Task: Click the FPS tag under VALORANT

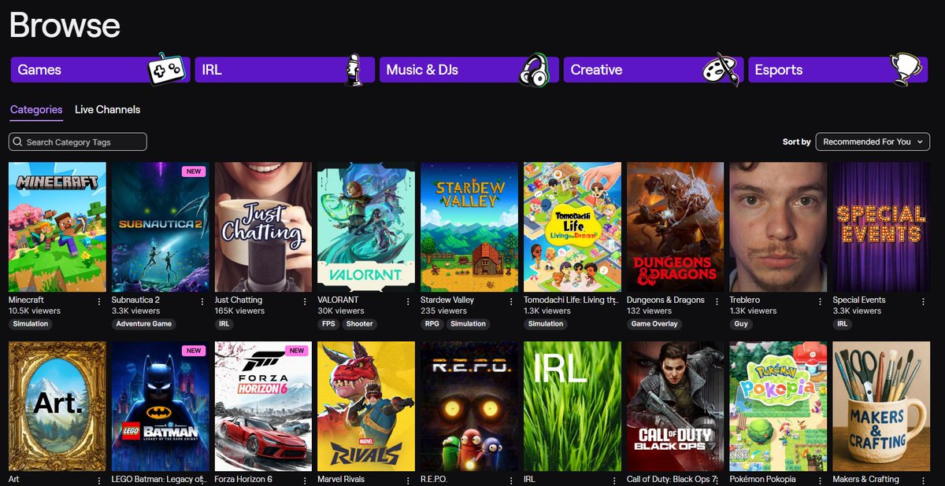Action: tap(328, 324)
